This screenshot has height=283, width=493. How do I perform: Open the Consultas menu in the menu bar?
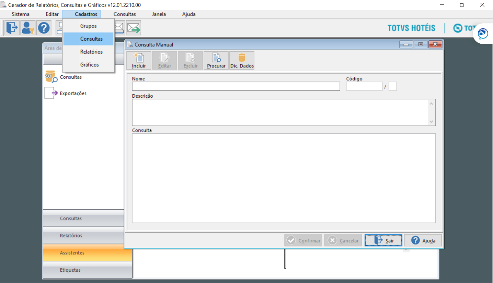pyautogui.click(x=125, y=14)
